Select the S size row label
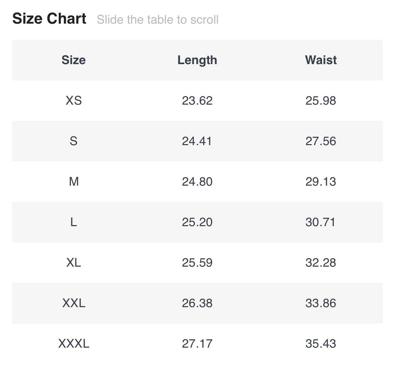The height and width of the screenshot is (376, 395). [x=74, y=141]
